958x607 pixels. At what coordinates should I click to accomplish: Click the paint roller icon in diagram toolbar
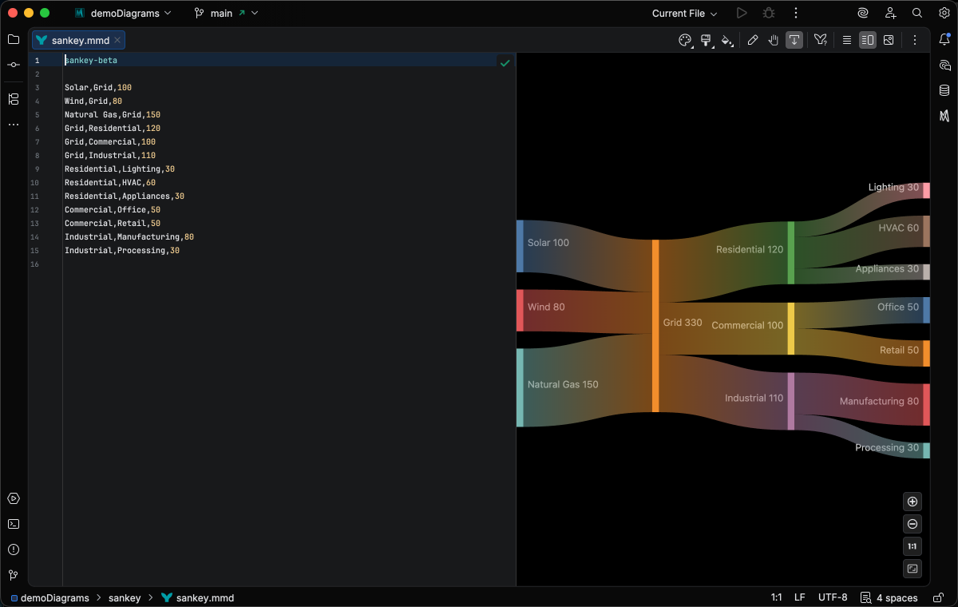(x=707, y=39)
